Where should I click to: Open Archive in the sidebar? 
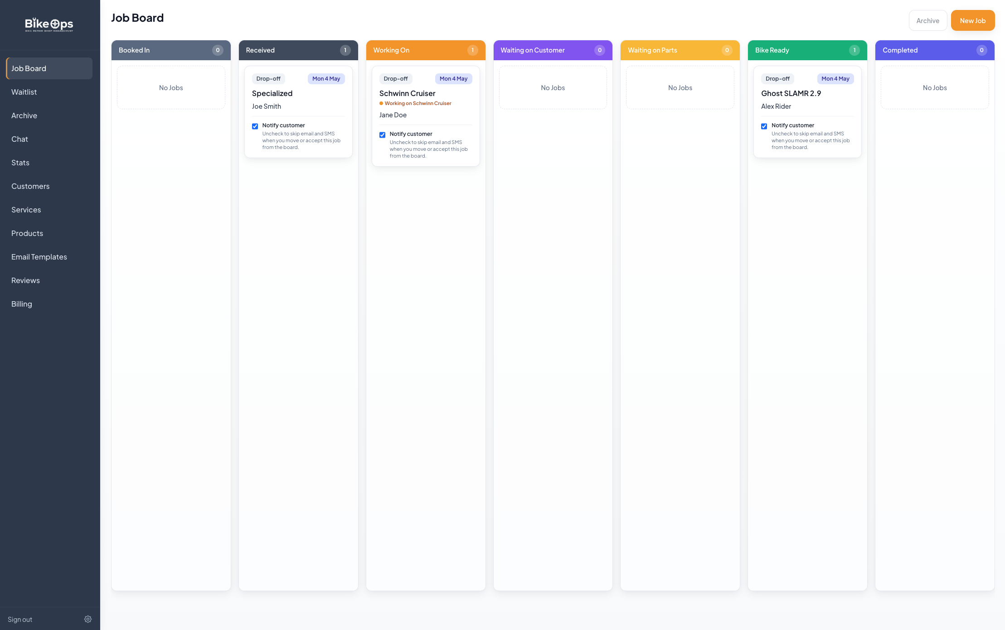coord(49,115)
